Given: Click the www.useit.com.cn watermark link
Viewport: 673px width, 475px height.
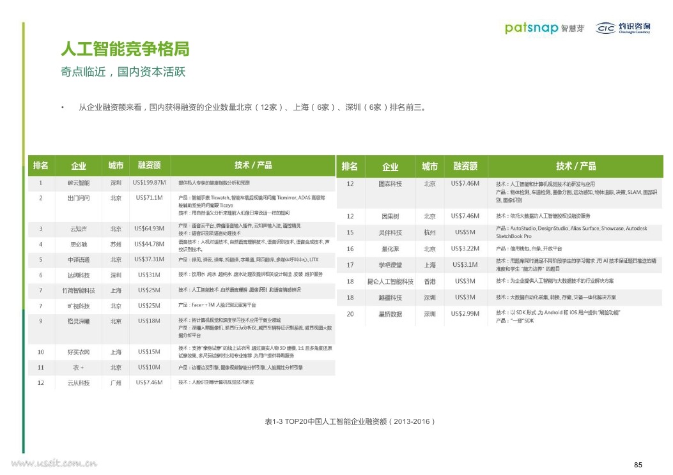Looking at the screenshot, I should click(54, 463).
